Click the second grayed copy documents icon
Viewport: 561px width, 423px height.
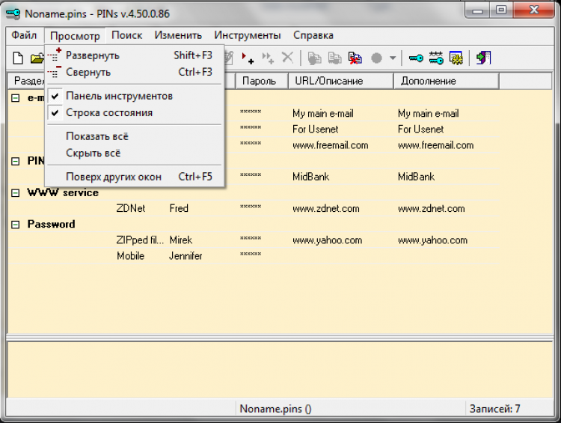(x=334, y=58)
